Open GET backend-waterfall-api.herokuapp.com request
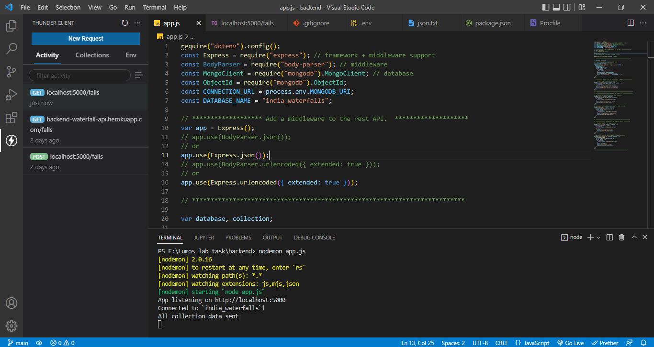Viewport: 654px width, 347px height. pyautogui.click(x=86, y=130)
